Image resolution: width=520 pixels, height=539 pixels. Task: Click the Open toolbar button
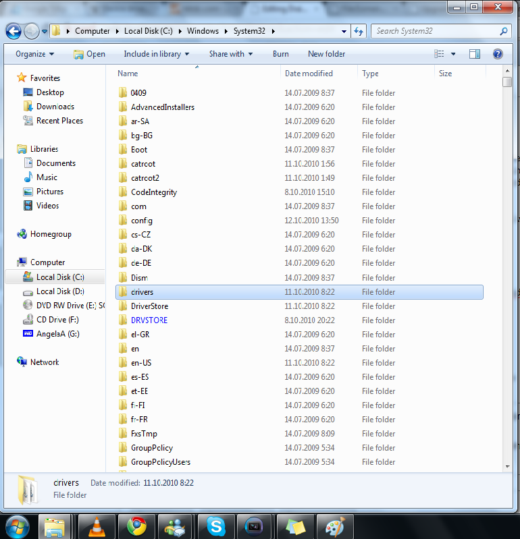[x=89, y=54]
